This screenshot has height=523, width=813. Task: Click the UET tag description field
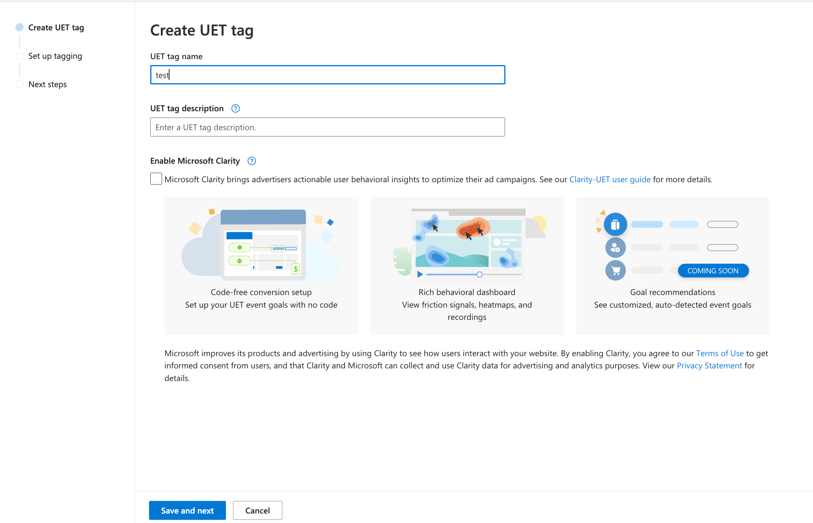coord(328,127)
